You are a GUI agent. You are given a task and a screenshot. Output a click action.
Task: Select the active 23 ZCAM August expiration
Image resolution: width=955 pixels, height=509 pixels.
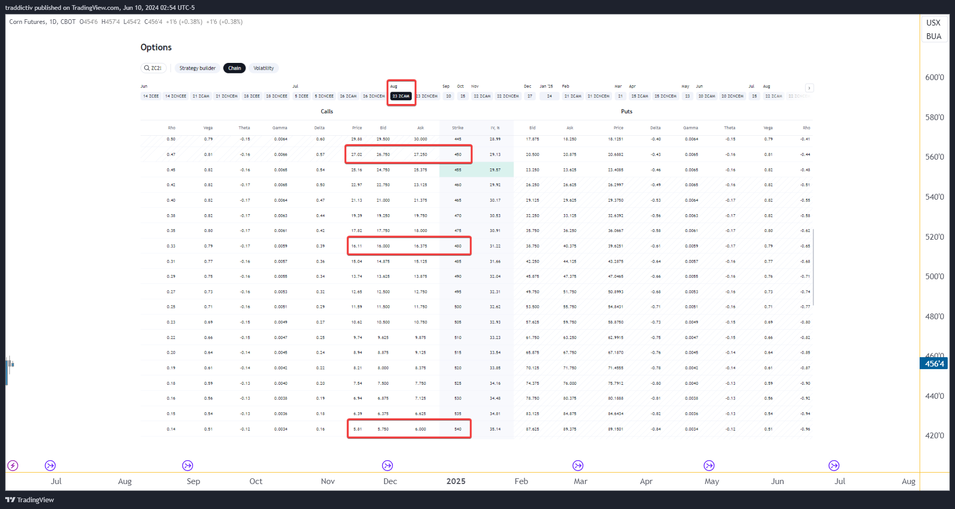coord(401,96)
